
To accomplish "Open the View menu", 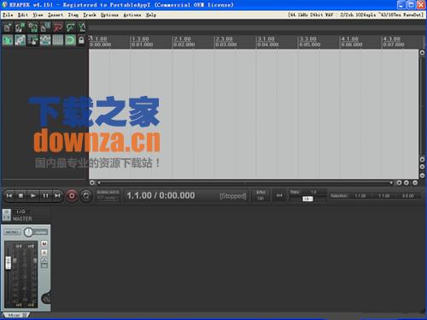I will [38, 15].
